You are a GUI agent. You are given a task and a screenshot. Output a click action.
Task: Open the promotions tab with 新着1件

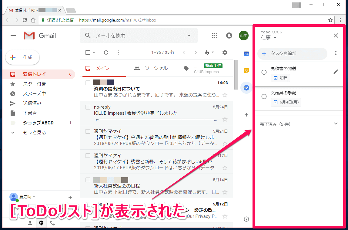pyautogui.click(x=202, y=68)
